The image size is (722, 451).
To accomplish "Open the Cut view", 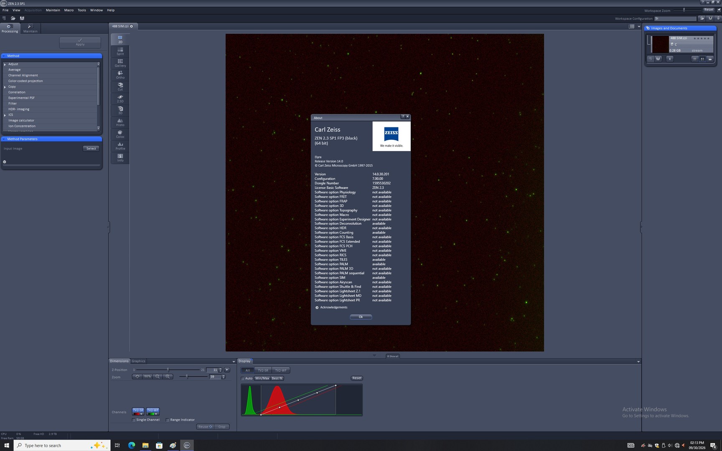I will coord(120,87).
